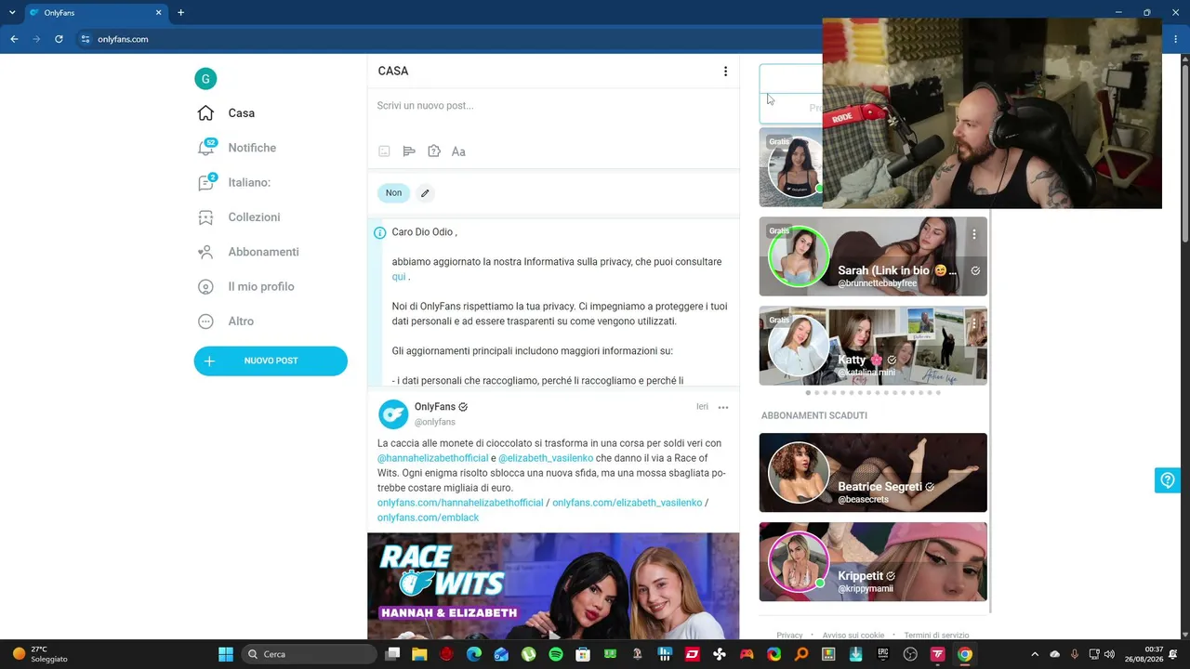The height and width of the screenshot is (669, 1190).
Task: Go to Notifiche in the sidebar
Action: tap(252, 148)
